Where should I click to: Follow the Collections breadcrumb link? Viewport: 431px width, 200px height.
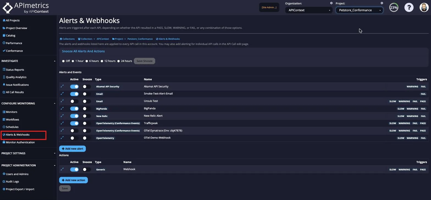[67, 39]
